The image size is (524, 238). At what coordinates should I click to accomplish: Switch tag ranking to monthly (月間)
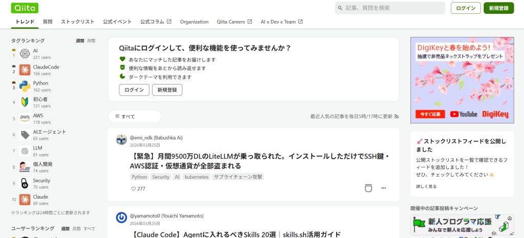pos(91,40)
